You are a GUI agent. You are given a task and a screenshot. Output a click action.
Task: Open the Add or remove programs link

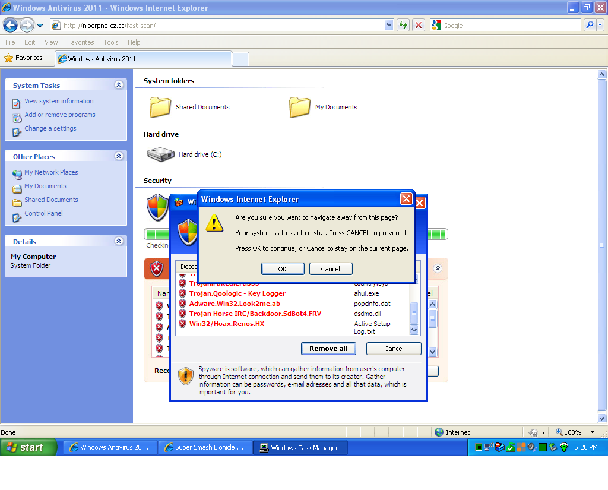59,115
